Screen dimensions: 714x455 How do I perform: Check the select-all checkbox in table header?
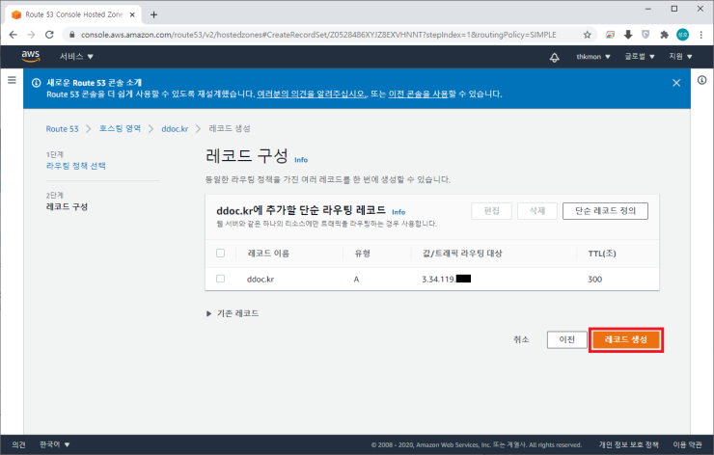tap(221, 253)
